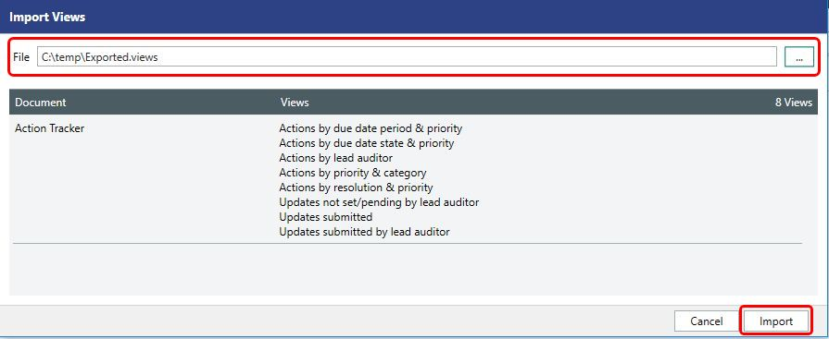Select 'Actions by due date period & priority'
The image size is (829, 339).
tap(371, 128)
